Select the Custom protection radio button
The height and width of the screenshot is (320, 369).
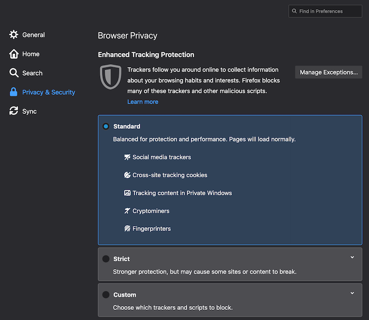(x=106, y=295)
